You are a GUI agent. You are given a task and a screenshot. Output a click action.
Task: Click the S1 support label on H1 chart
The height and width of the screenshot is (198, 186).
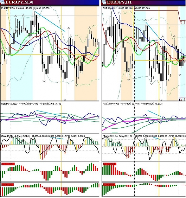click(183, 99)
